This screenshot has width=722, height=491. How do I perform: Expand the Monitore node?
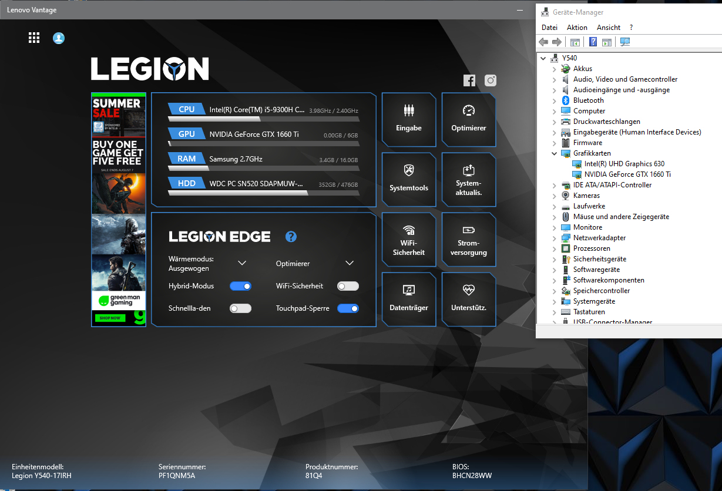tap(554, 227)
